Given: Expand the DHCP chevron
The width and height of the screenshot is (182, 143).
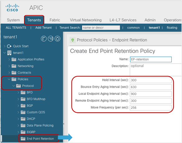Looking at the screenshot, I should tap(18, 119).
